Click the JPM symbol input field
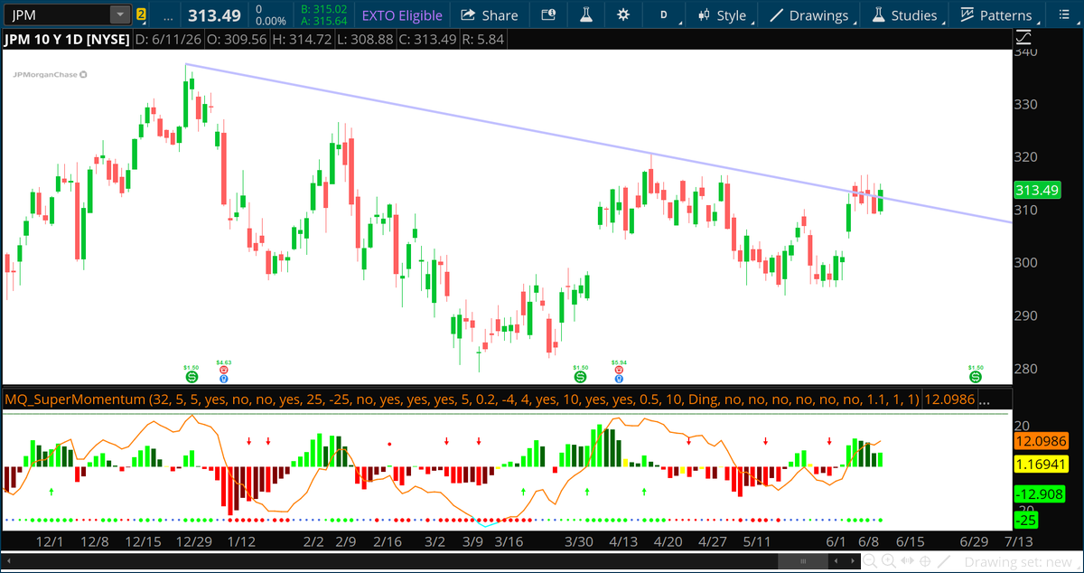 point(57,14)
